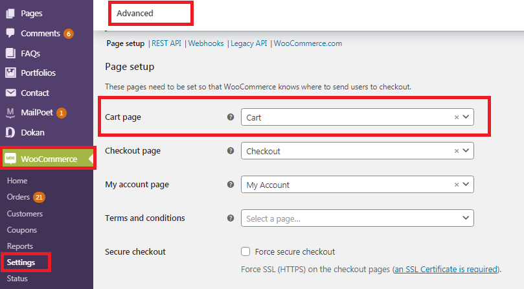Viewport: 524px width, 289px height.
Task: Open Pages in the sidebar
Action: [x=31, y=14]
